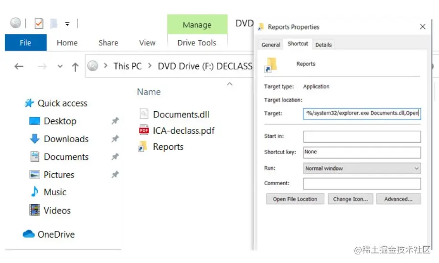The width and height of the screenshot is (439, 263).
Task: Select the ICA-declass.pdf file
Action: pos(183,131)
